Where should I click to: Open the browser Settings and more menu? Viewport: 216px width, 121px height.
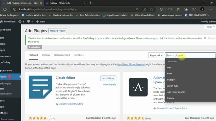(x=211, y=9)
